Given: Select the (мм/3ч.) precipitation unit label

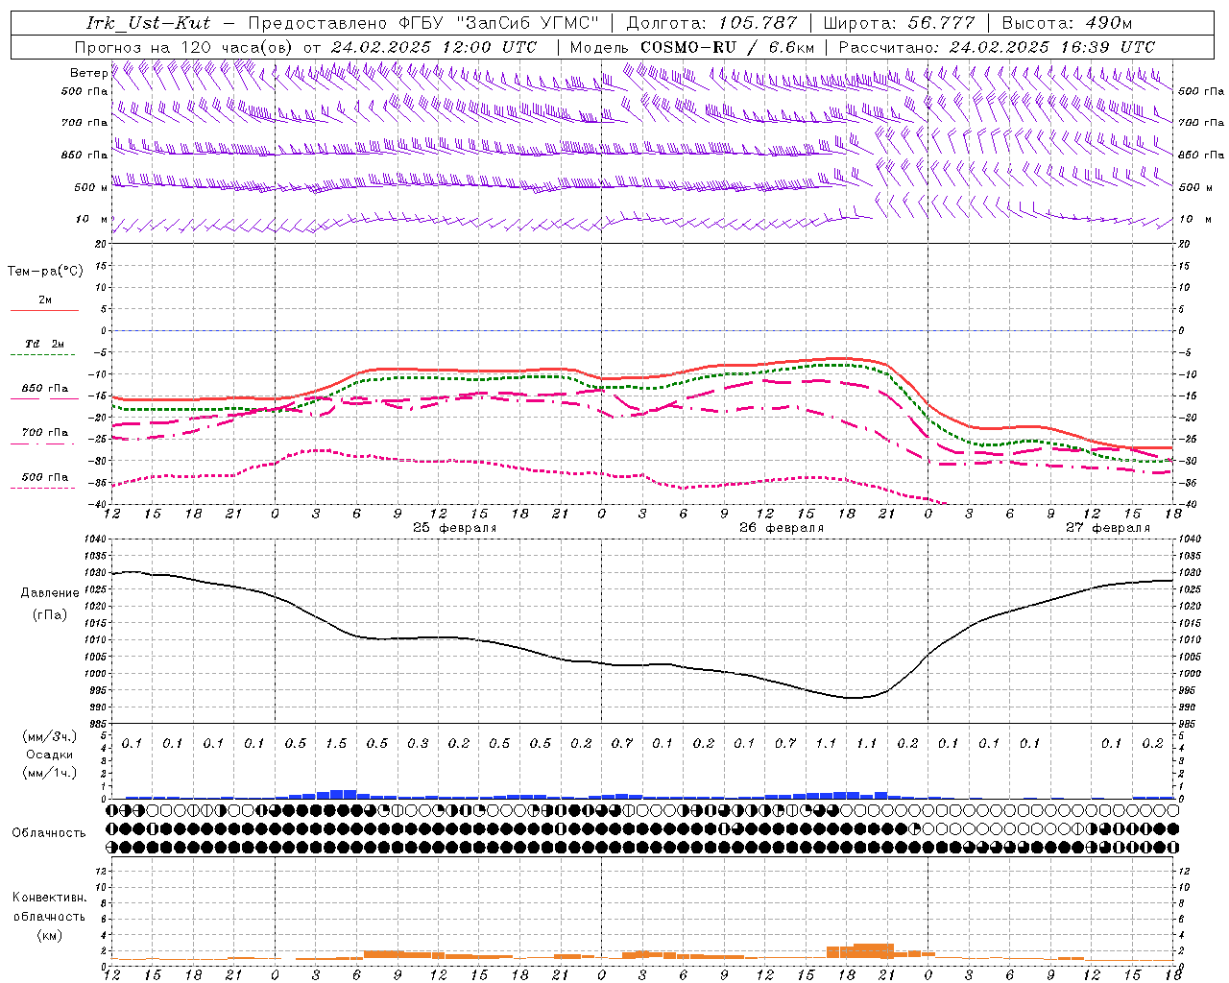Looking at the screenshot, I should (50, 736).
